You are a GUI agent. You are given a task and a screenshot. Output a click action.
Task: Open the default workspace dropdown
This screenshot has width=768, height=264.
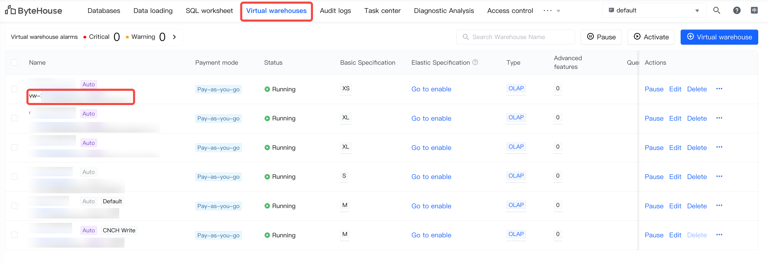pyautogui.click(x=654, y=11)
